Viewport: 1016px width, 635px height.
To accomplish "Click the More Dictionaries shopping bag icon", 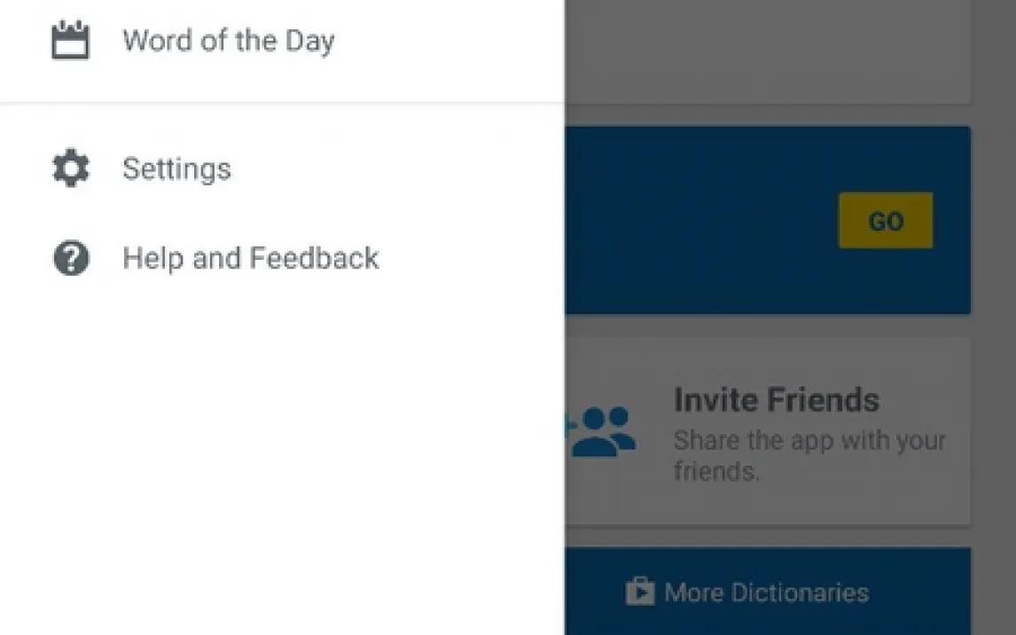I will click(x=639, y=592).
